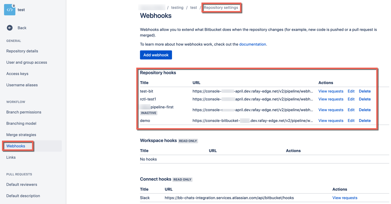The width and height of the screenshot is (391, 204).
Task: Click the Webhooks page heading
Action: (156, 16)
